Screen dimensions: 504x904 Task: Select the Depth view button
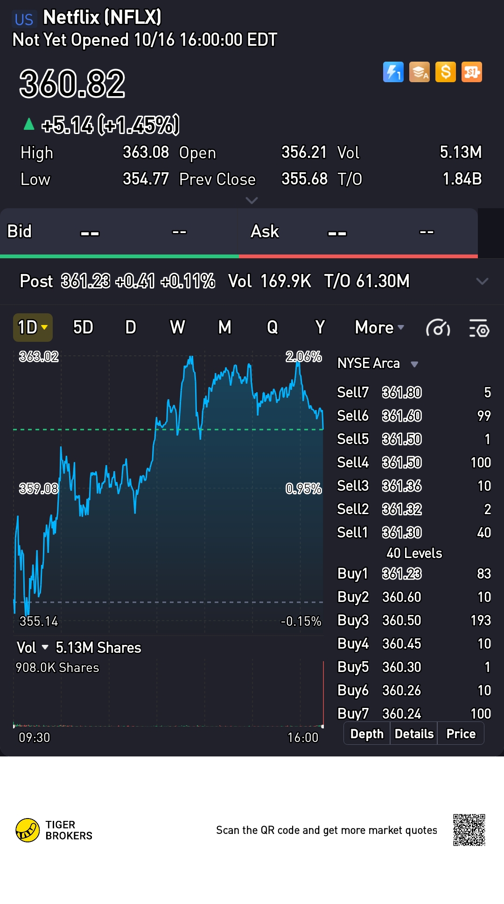click(367, 734)
